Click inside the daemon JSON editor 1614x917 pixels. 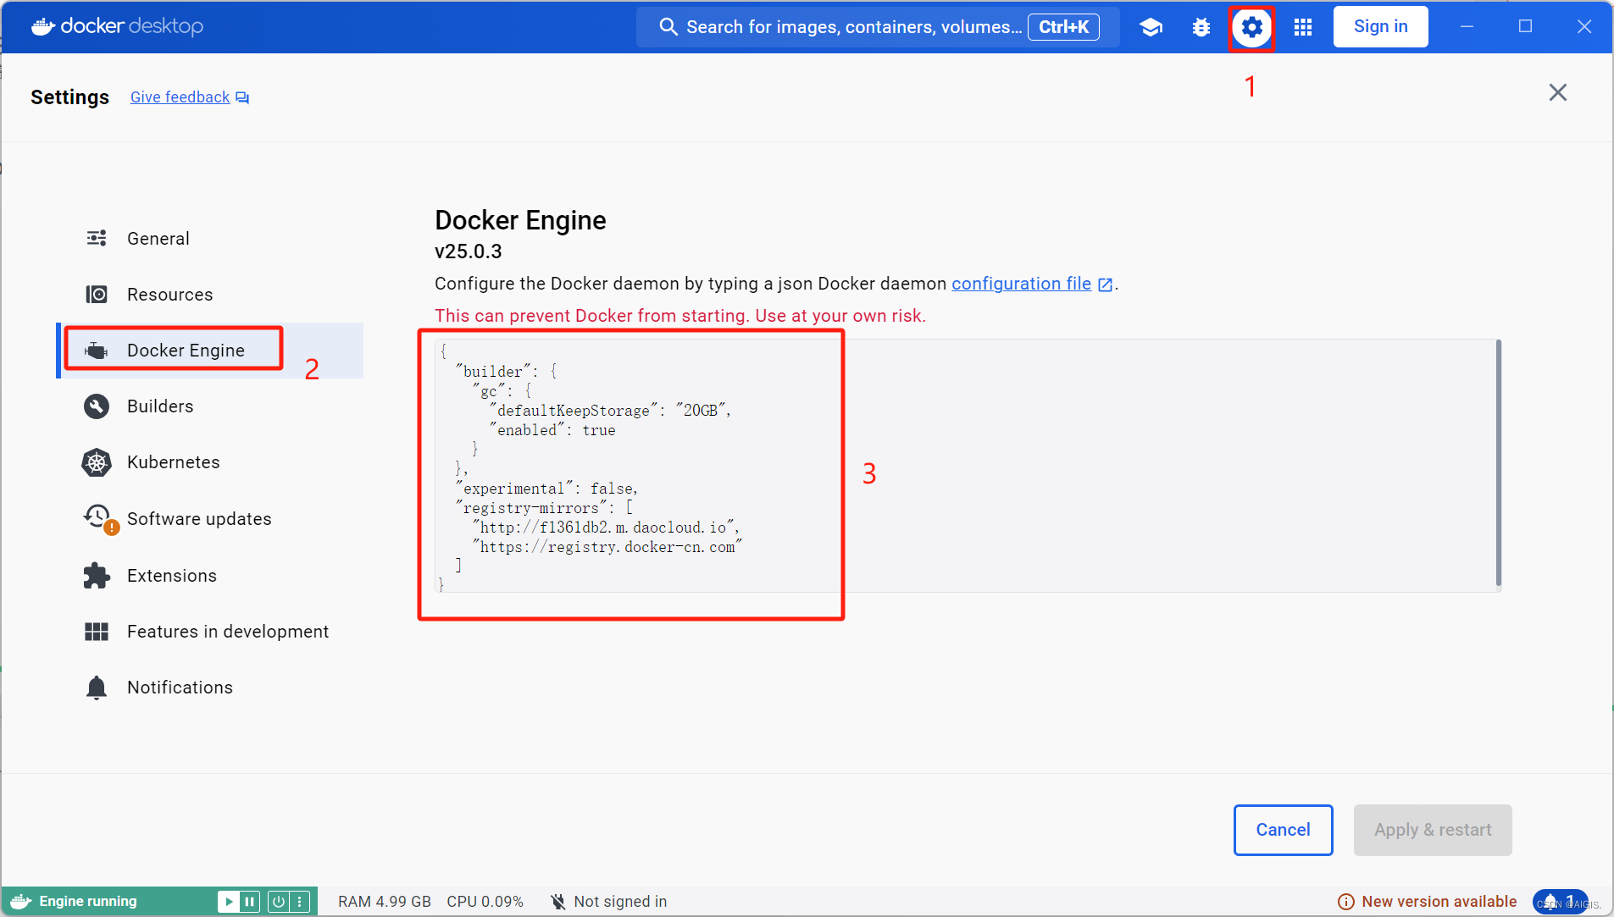[966, 466]
